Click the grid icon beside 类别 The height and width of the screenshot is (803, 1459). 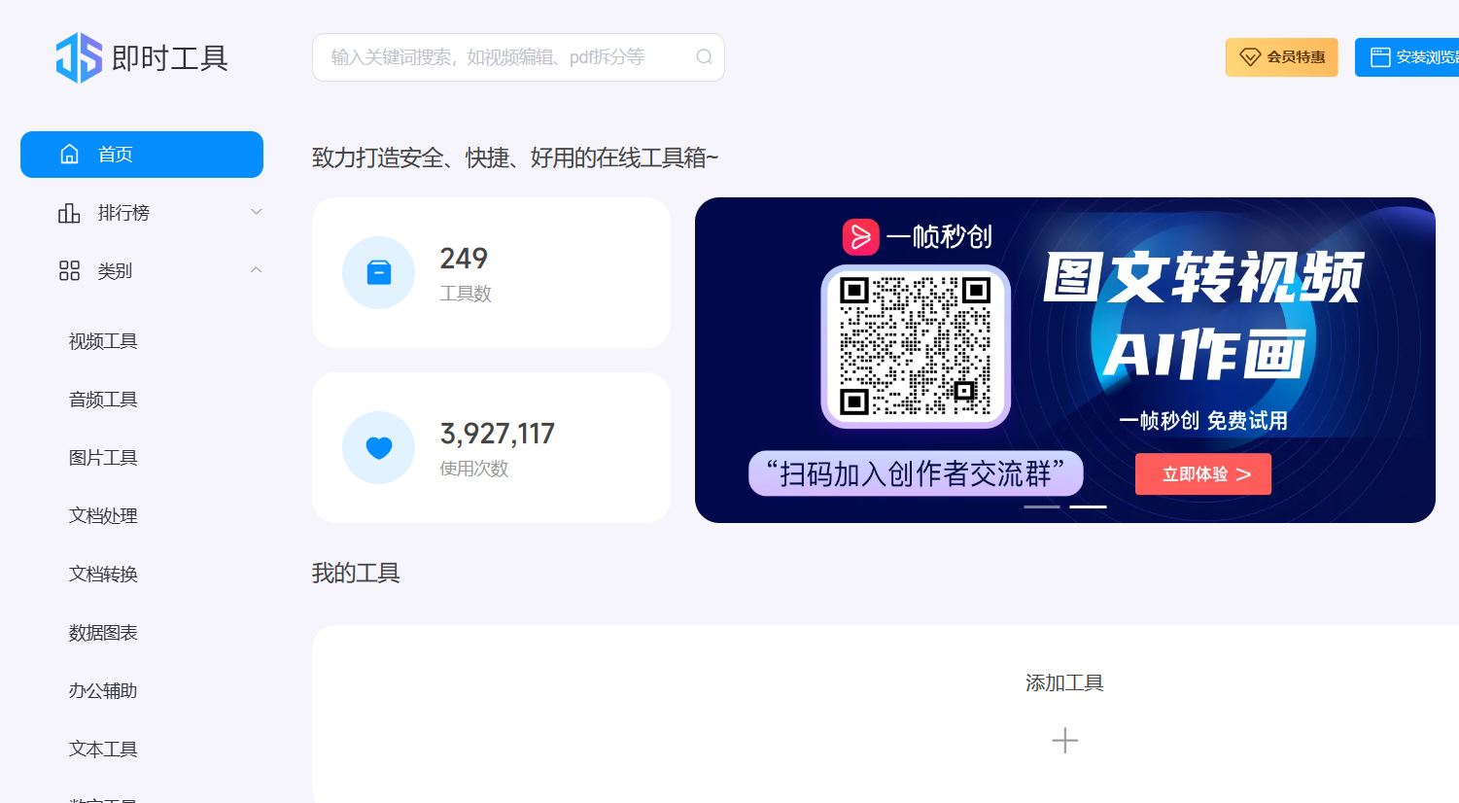point(69,270)
